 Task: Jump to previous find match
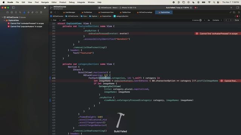coord(226,20)
